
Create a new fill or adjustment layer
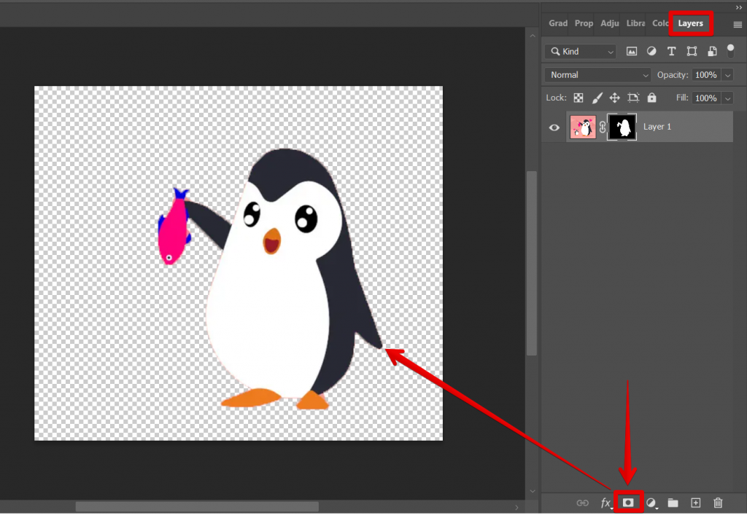click(651, 503)
